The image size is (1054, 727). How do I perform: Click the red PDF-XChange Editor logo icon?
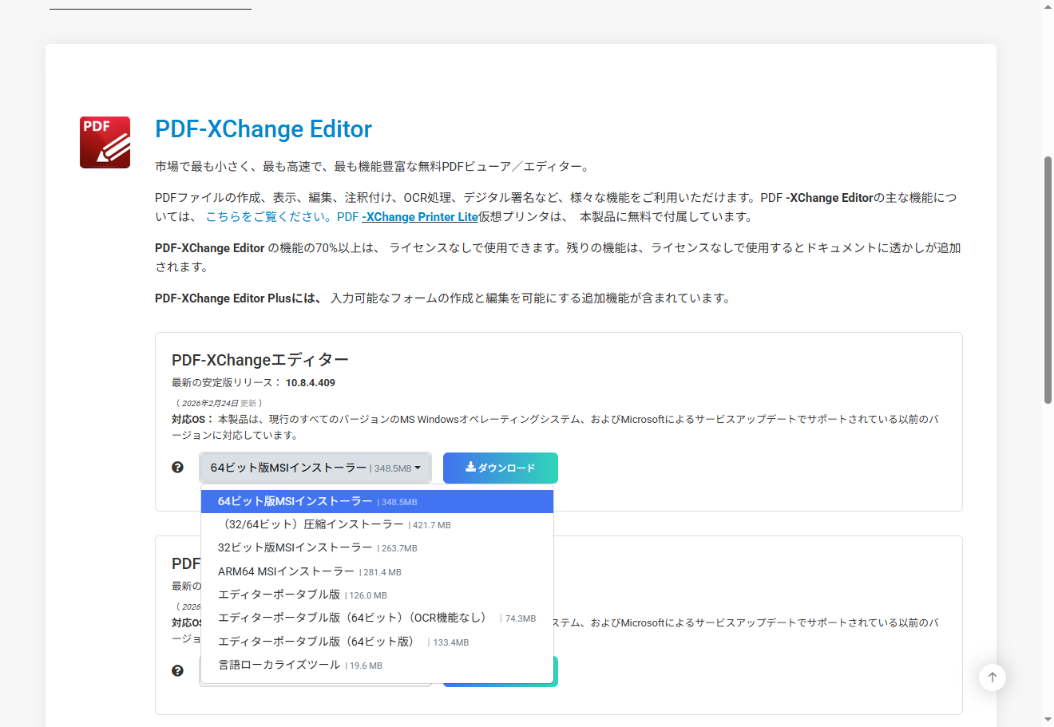point(104,141)
